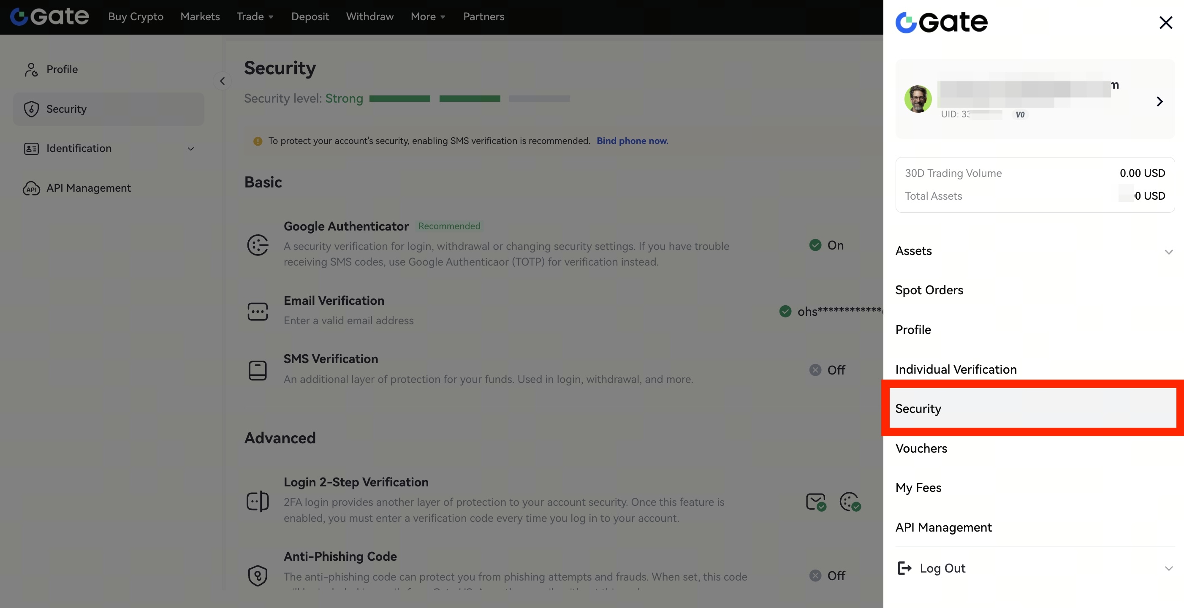Screen dimensions: 1184x608
Task: Click the Log Out door icon
Action: [x=904, y=568]
